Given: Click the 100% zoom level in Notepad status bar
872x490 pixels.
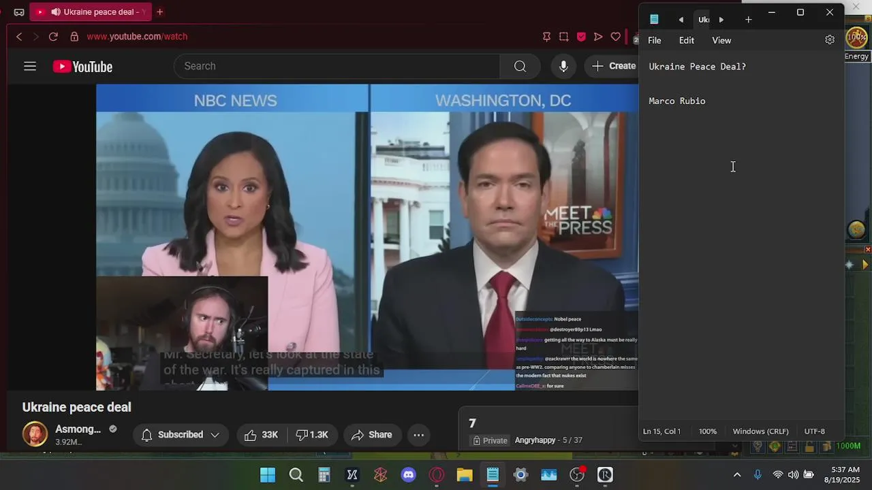Looking at the screenshot, I should 707,431.
